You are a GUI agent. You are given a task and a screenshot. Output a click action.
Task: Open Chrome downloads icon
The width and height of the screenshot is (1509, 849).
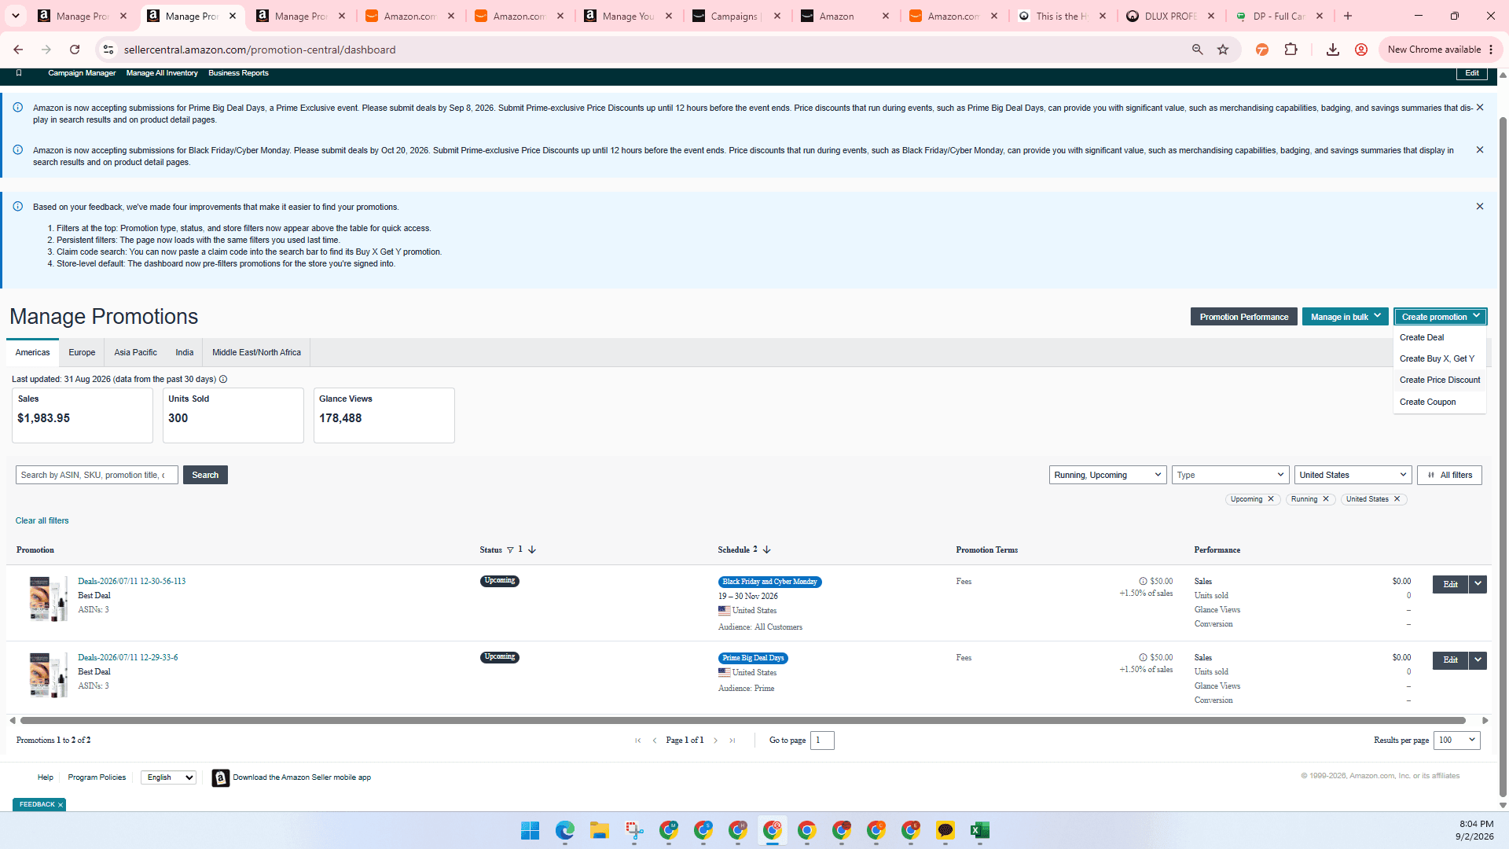[1333, 50]
